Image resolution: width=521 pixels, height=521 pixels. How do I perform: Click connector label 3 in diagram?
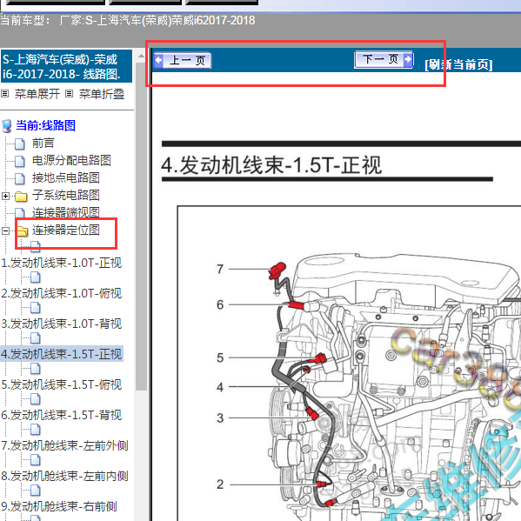[220, 417]
